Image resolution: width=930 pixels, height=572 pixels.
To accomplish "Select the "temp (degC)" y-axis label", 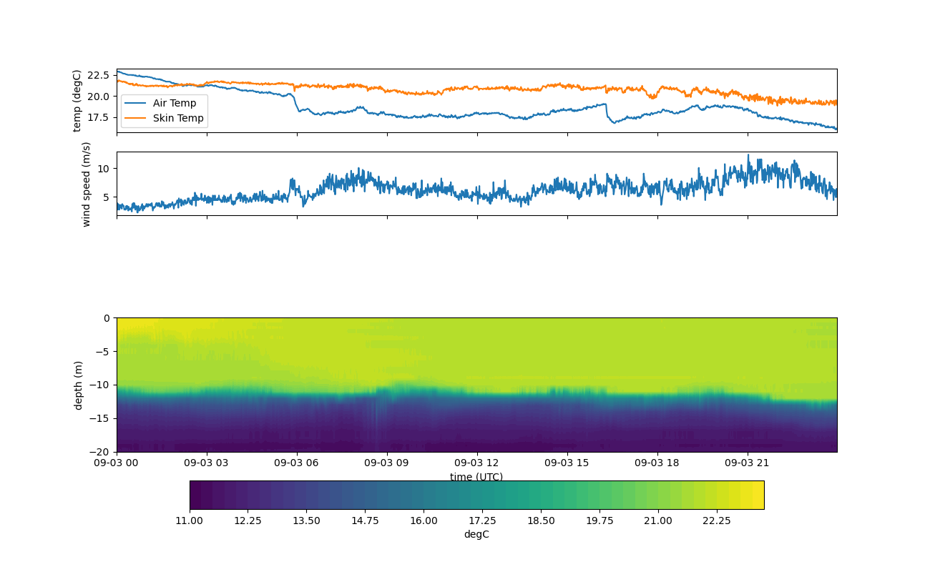I will point(77,101).
